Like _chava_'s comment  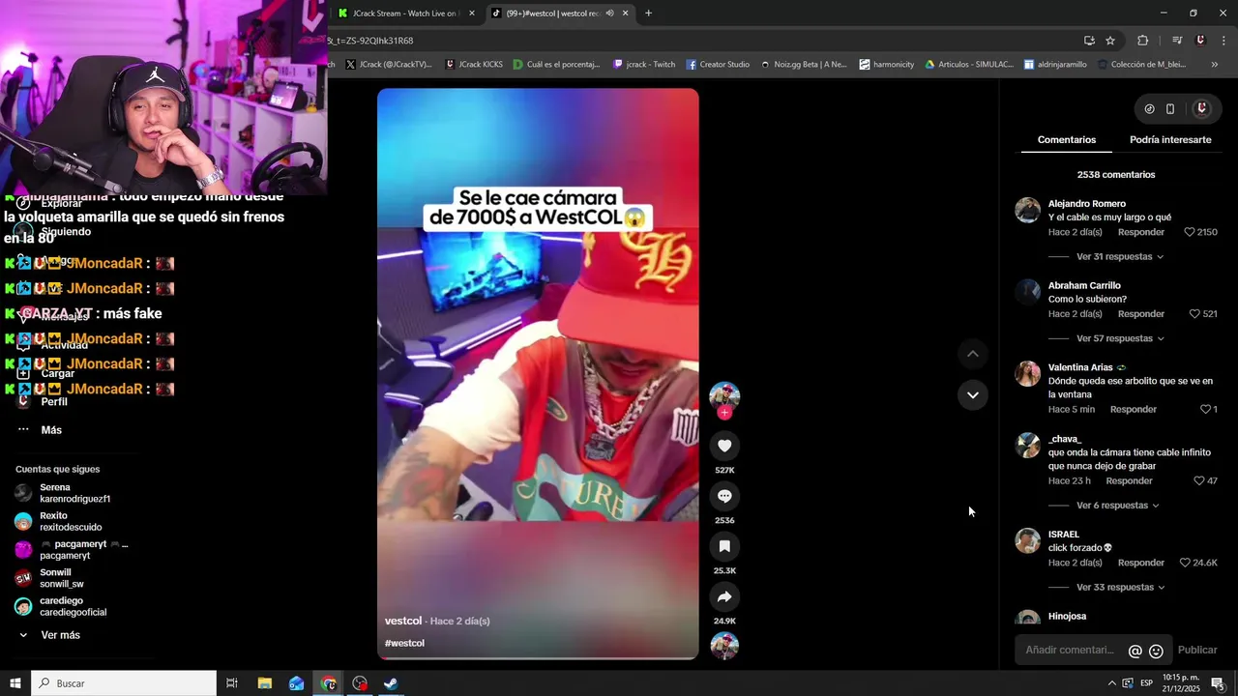(1199, 480)
